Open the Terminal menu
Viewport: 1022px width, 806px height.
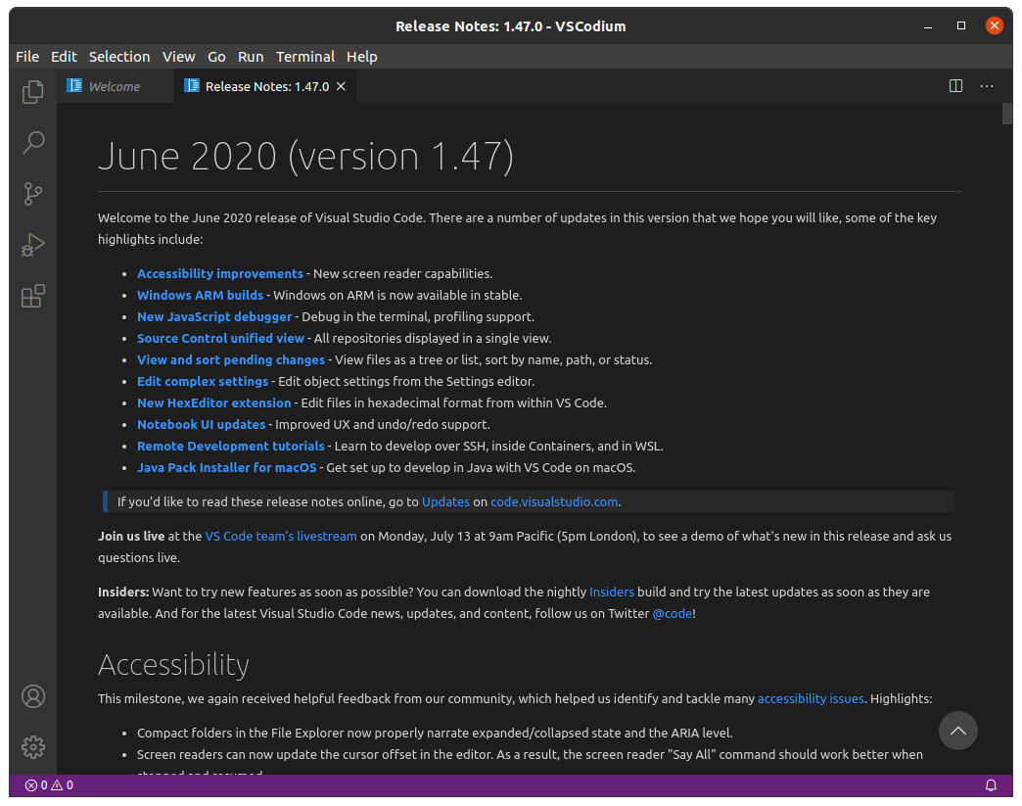(304, 57)
